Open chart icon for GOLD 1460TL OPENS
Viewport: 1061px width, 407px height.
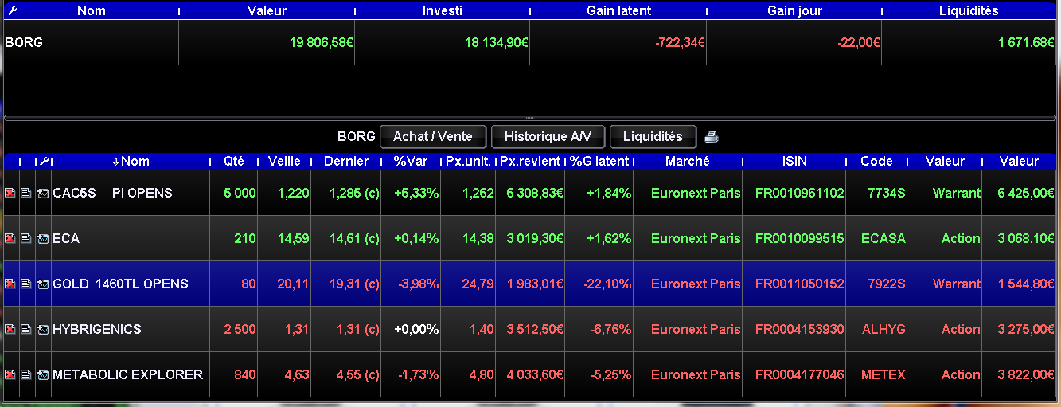[x=43, y=284]
